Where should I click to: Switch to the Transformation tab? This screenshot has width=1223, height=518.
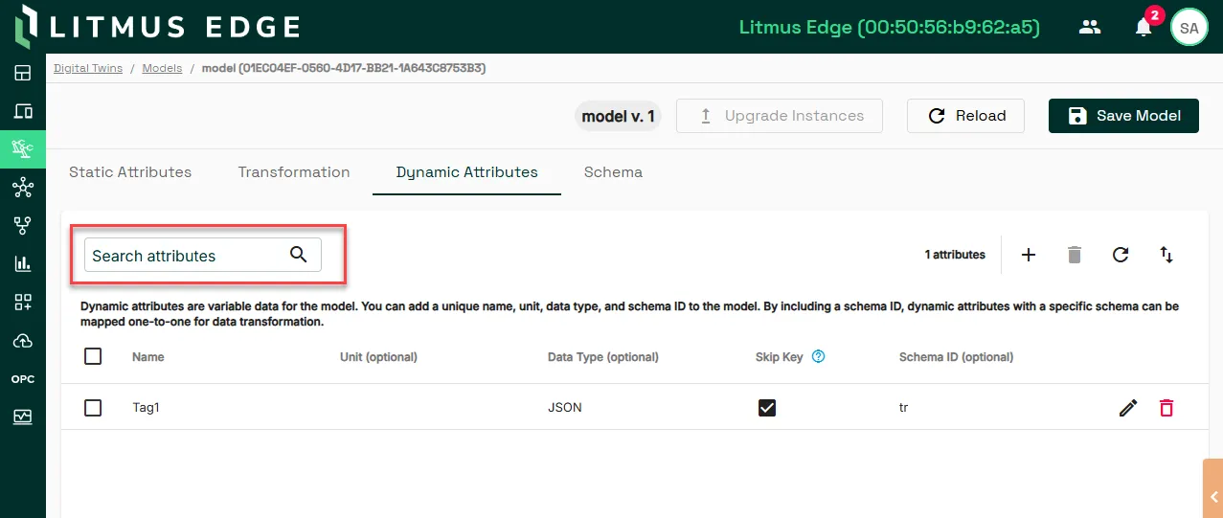[x=294, y=172]
